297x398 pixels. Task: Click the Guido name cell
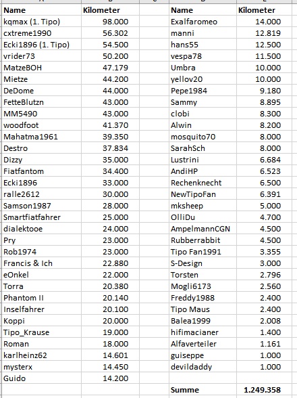42,378
